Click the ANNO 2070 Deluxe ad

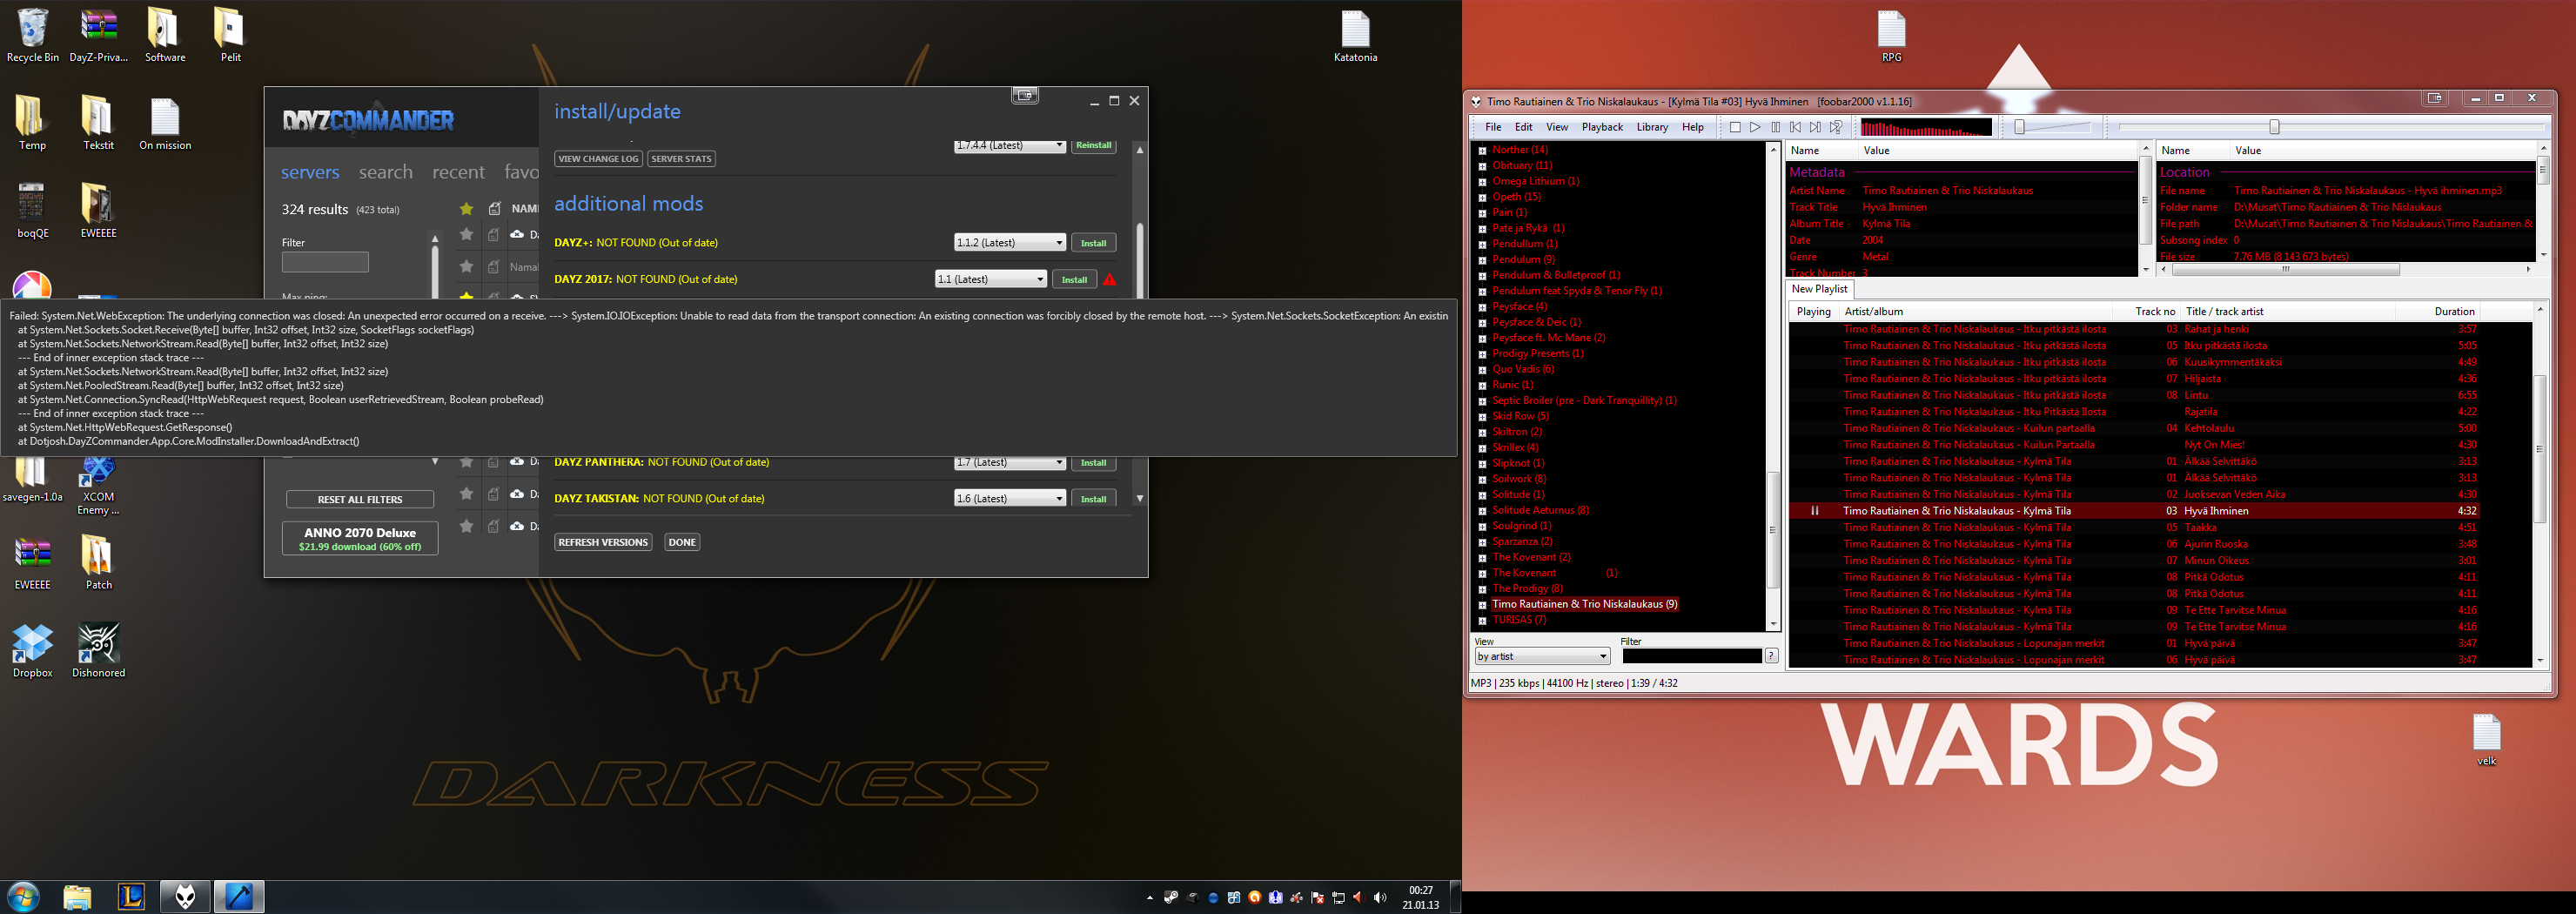pos(360,538)
